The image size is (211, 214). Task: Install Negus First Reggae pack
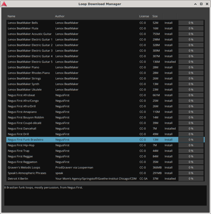(168, 157)
